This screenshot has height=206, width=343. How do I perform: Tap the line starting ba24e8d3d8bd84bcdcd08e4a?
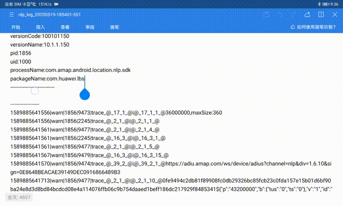click(171, 189)
